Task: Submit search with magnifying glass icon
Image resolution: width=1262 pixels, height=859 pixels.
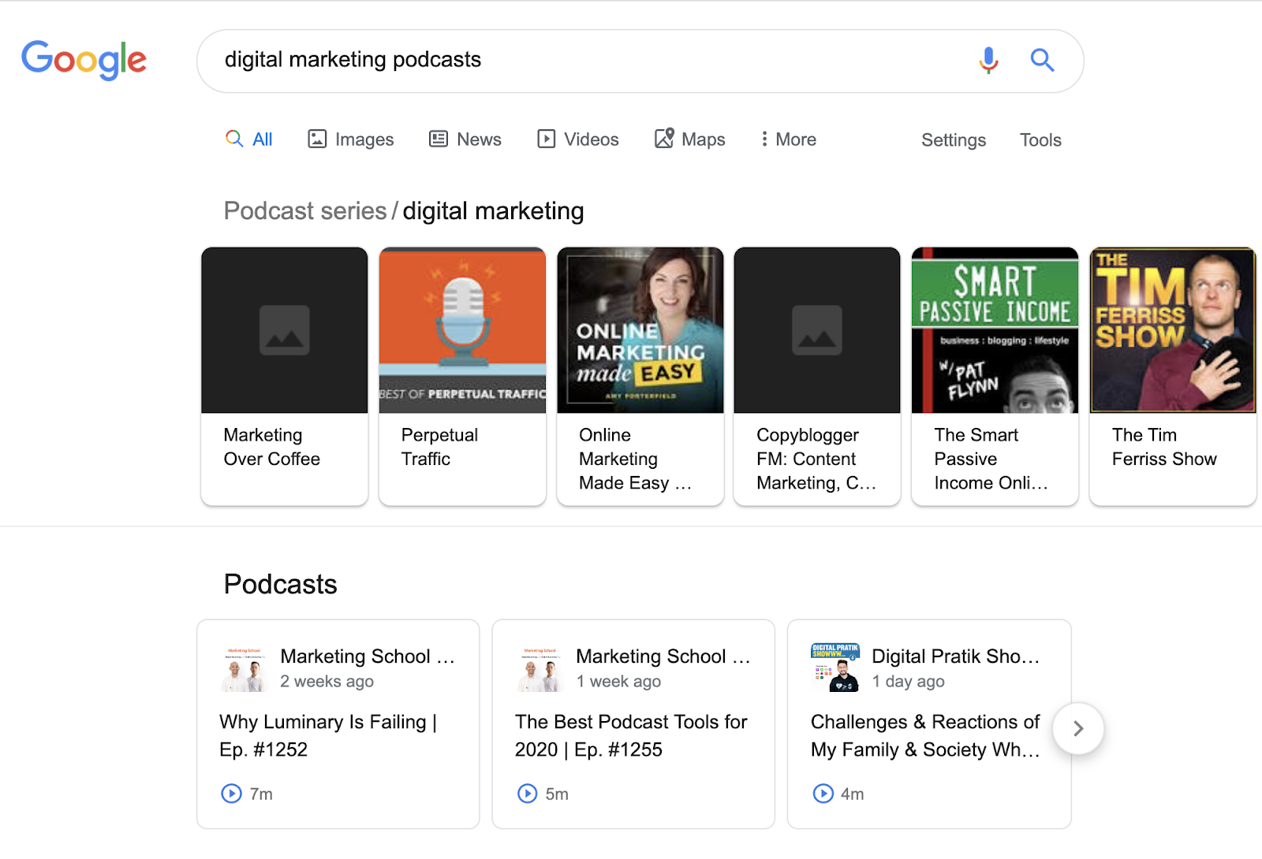Action: (1042, 60)
